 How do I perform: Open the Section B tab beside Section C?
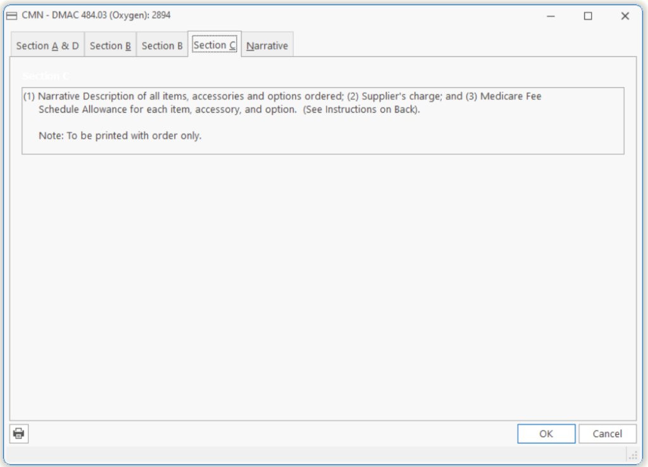click(162, 46)
